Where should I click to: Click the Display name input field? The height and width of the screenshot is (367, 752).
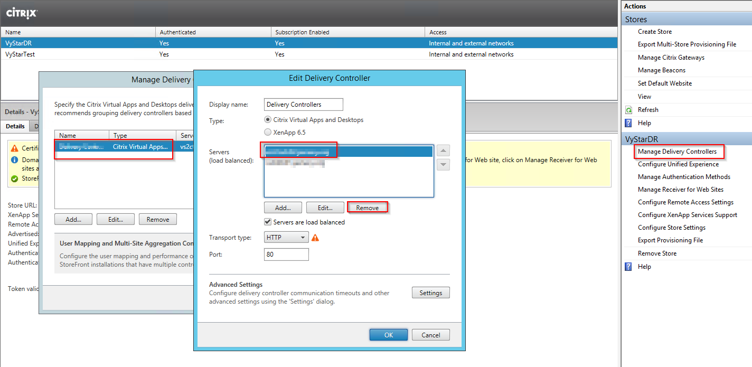point(304,105)
